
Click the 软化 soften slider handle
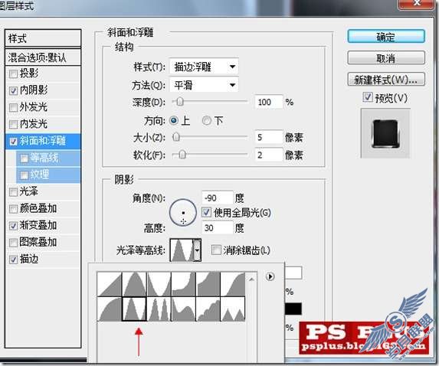coord(182,155)
